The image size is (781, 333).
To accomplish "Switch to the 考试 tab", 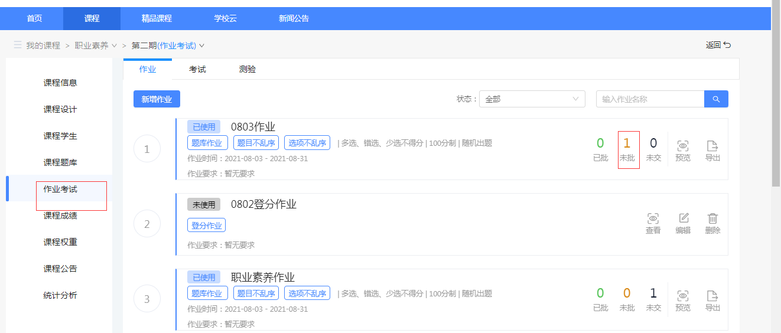I will click(197, 69).
